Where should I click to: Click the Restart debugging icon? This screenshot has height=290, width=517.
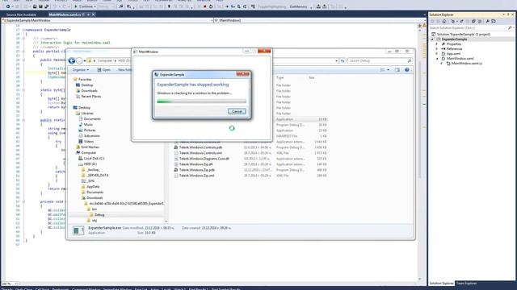click(211, 6)
